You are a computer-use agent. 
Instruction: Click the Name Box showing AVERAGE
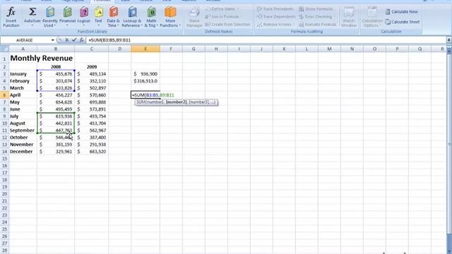coord(25,40)
